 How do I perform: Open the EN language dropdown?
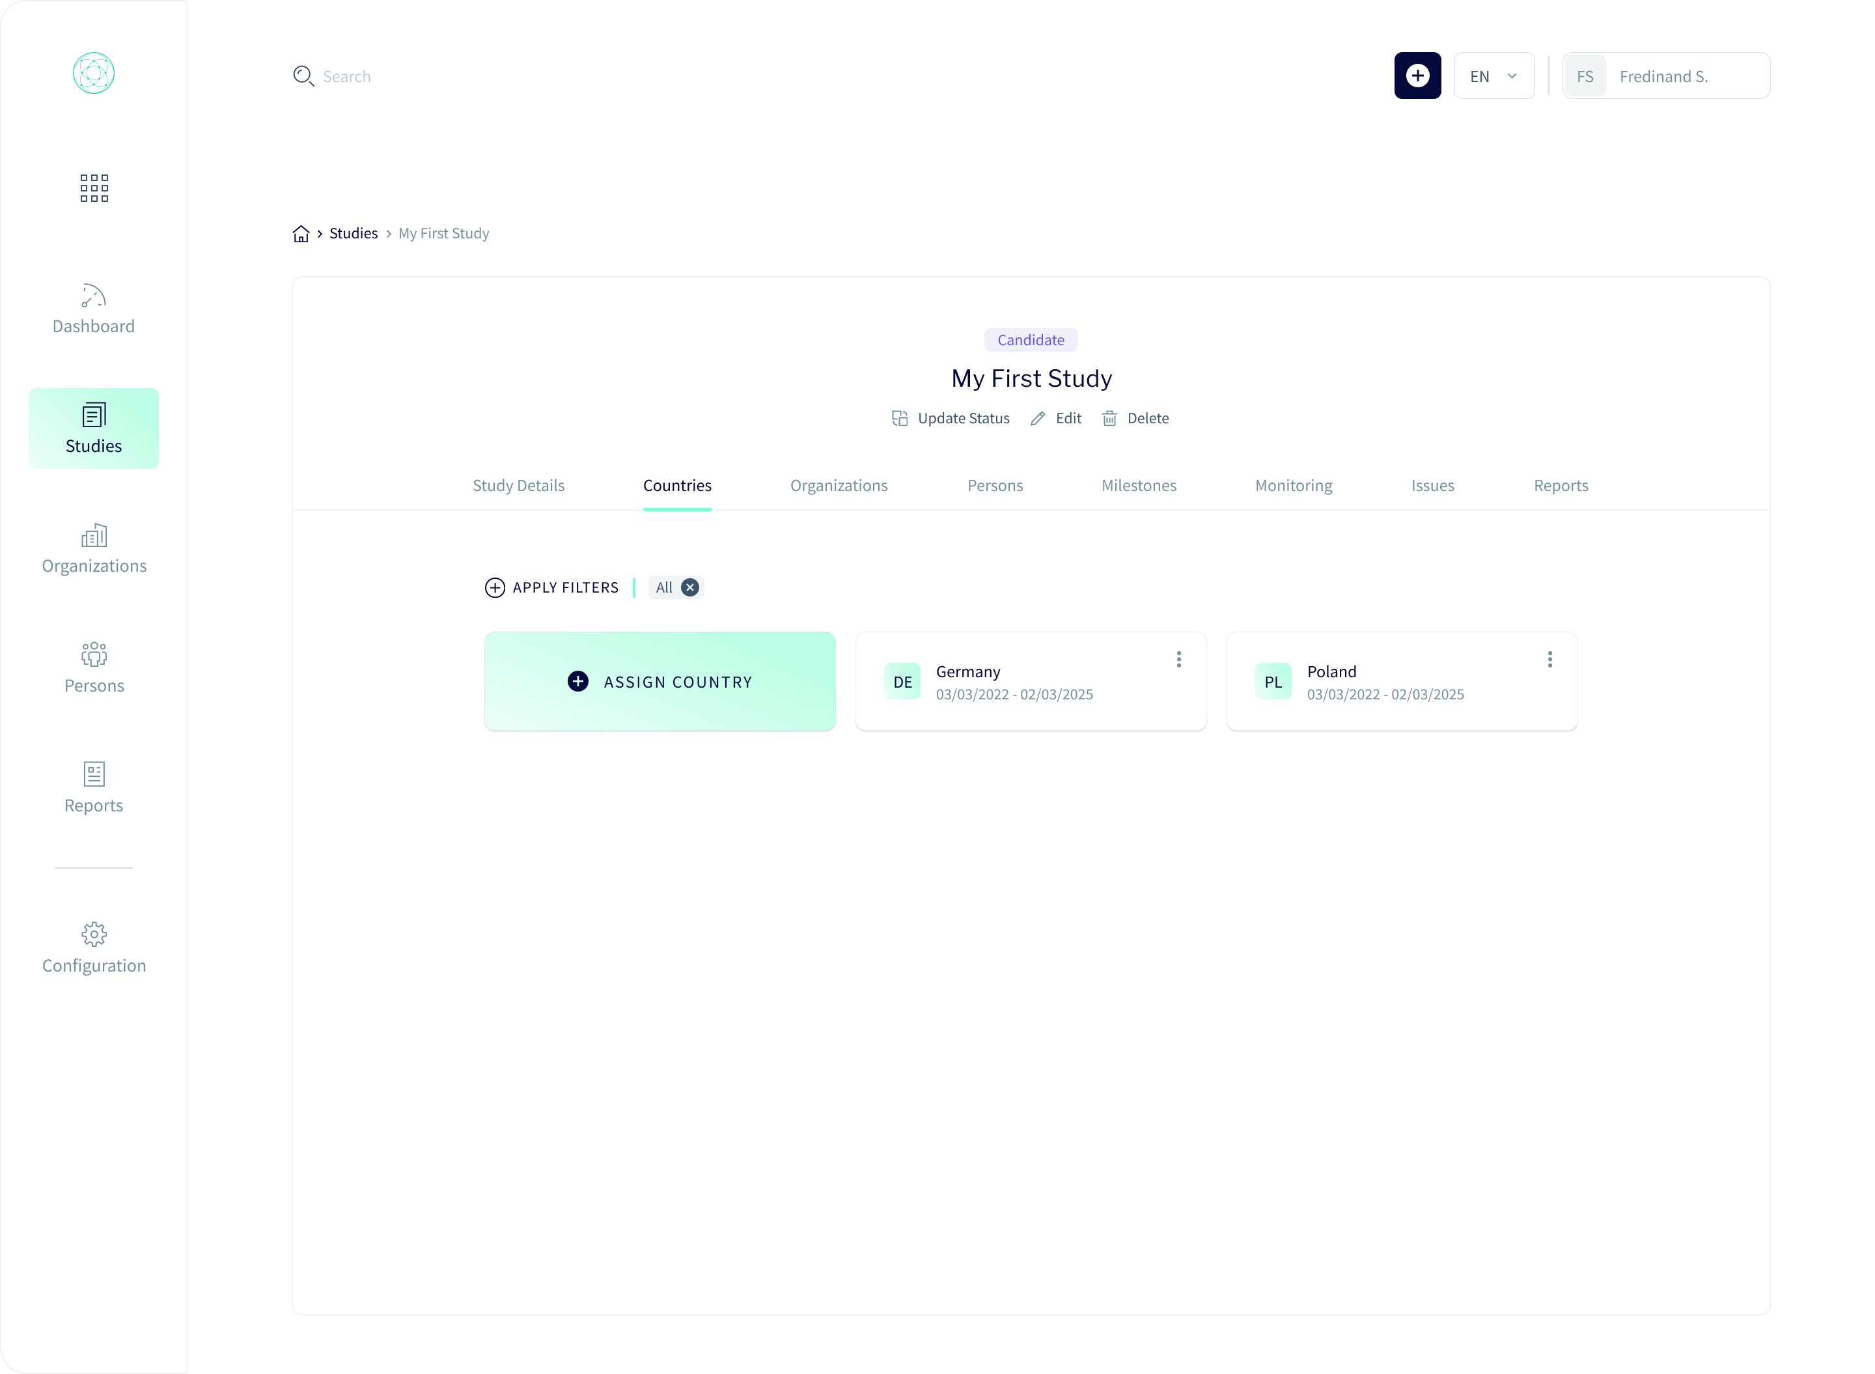click(x=1493, y=76)
